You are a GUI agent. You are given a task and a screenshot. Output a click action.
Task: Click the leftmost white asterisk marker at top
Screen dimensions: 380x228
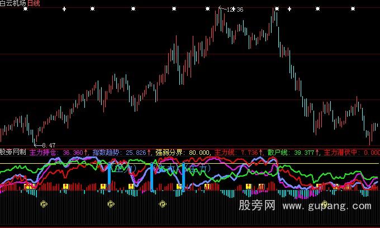tap(26, 9)
